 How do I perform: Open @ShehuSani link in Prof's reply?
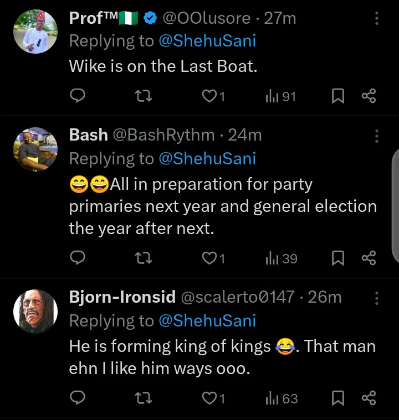point(207,42)
